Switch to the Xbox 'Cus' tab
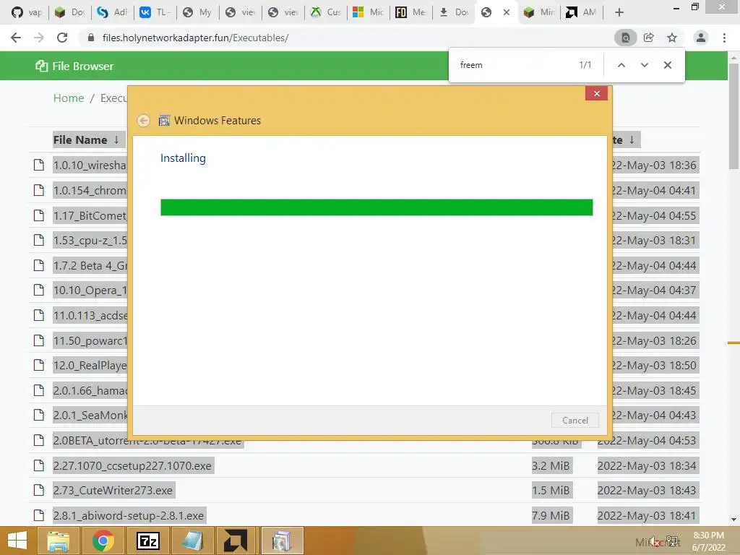Screen dimensions: 740x555 pyautogui.click(x=325, y=13)
